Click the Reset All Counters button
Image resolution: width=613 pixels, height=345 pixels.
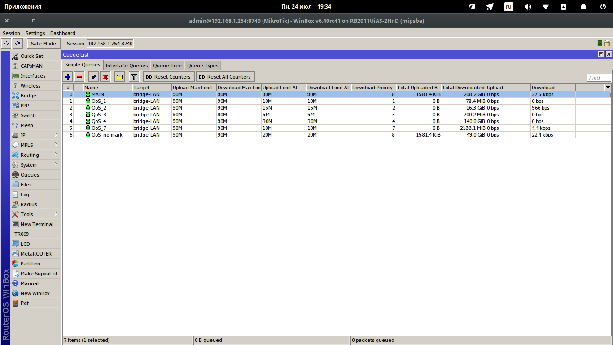click(225, 77)
